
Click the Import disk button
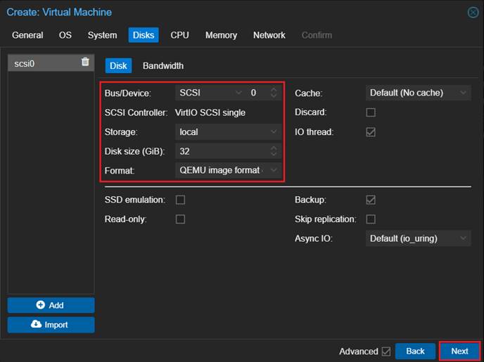pos(51,325)
